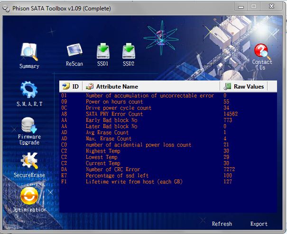
Task: Select 'Number of accumulation of uncorrectable error' row
Action: [x=168, y=96]
